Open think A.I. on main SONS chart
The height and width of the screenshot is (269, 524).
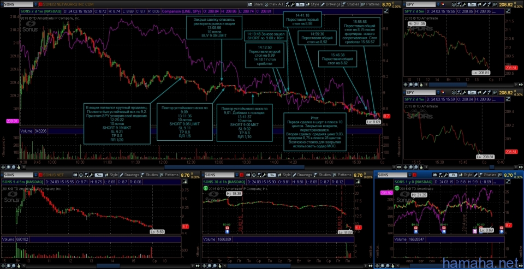pos(275,4)
